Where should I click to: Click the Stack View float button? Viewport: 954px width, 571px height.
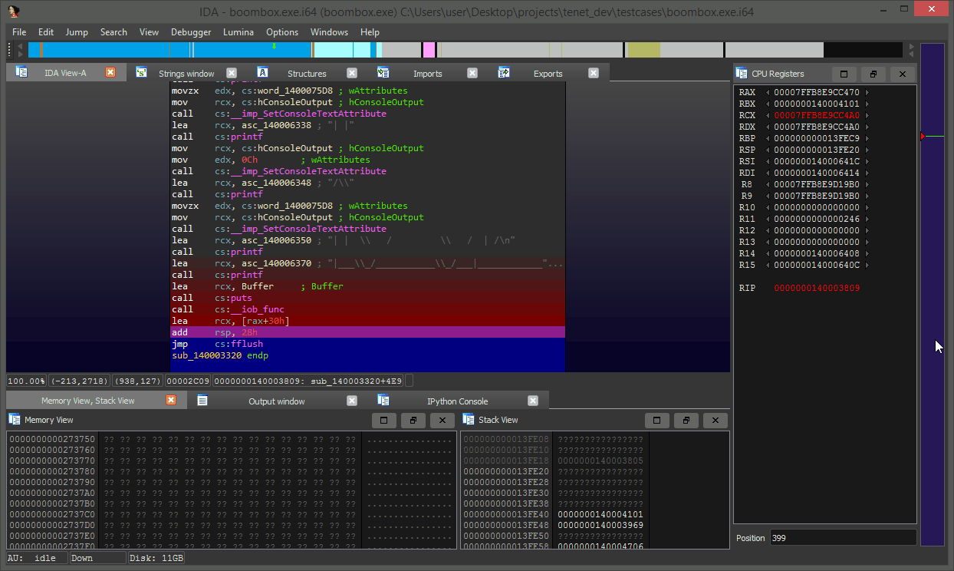(686, 420)
